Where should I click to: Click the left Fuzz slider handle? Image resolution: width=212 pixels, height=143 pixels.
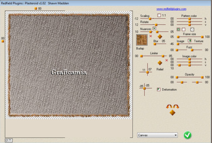[x=177, y=50]
